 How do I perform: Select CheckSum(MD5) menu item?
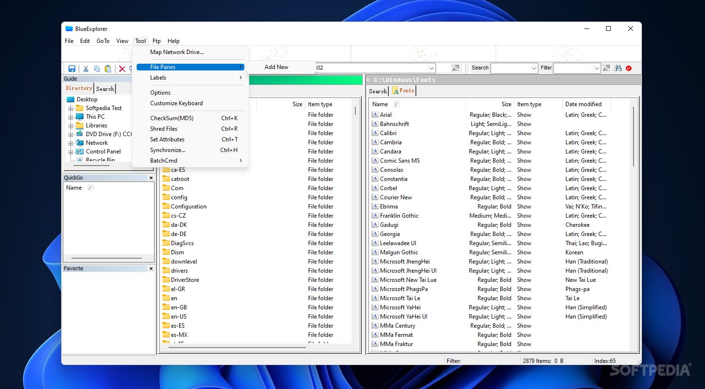click(x=190, y=118)
